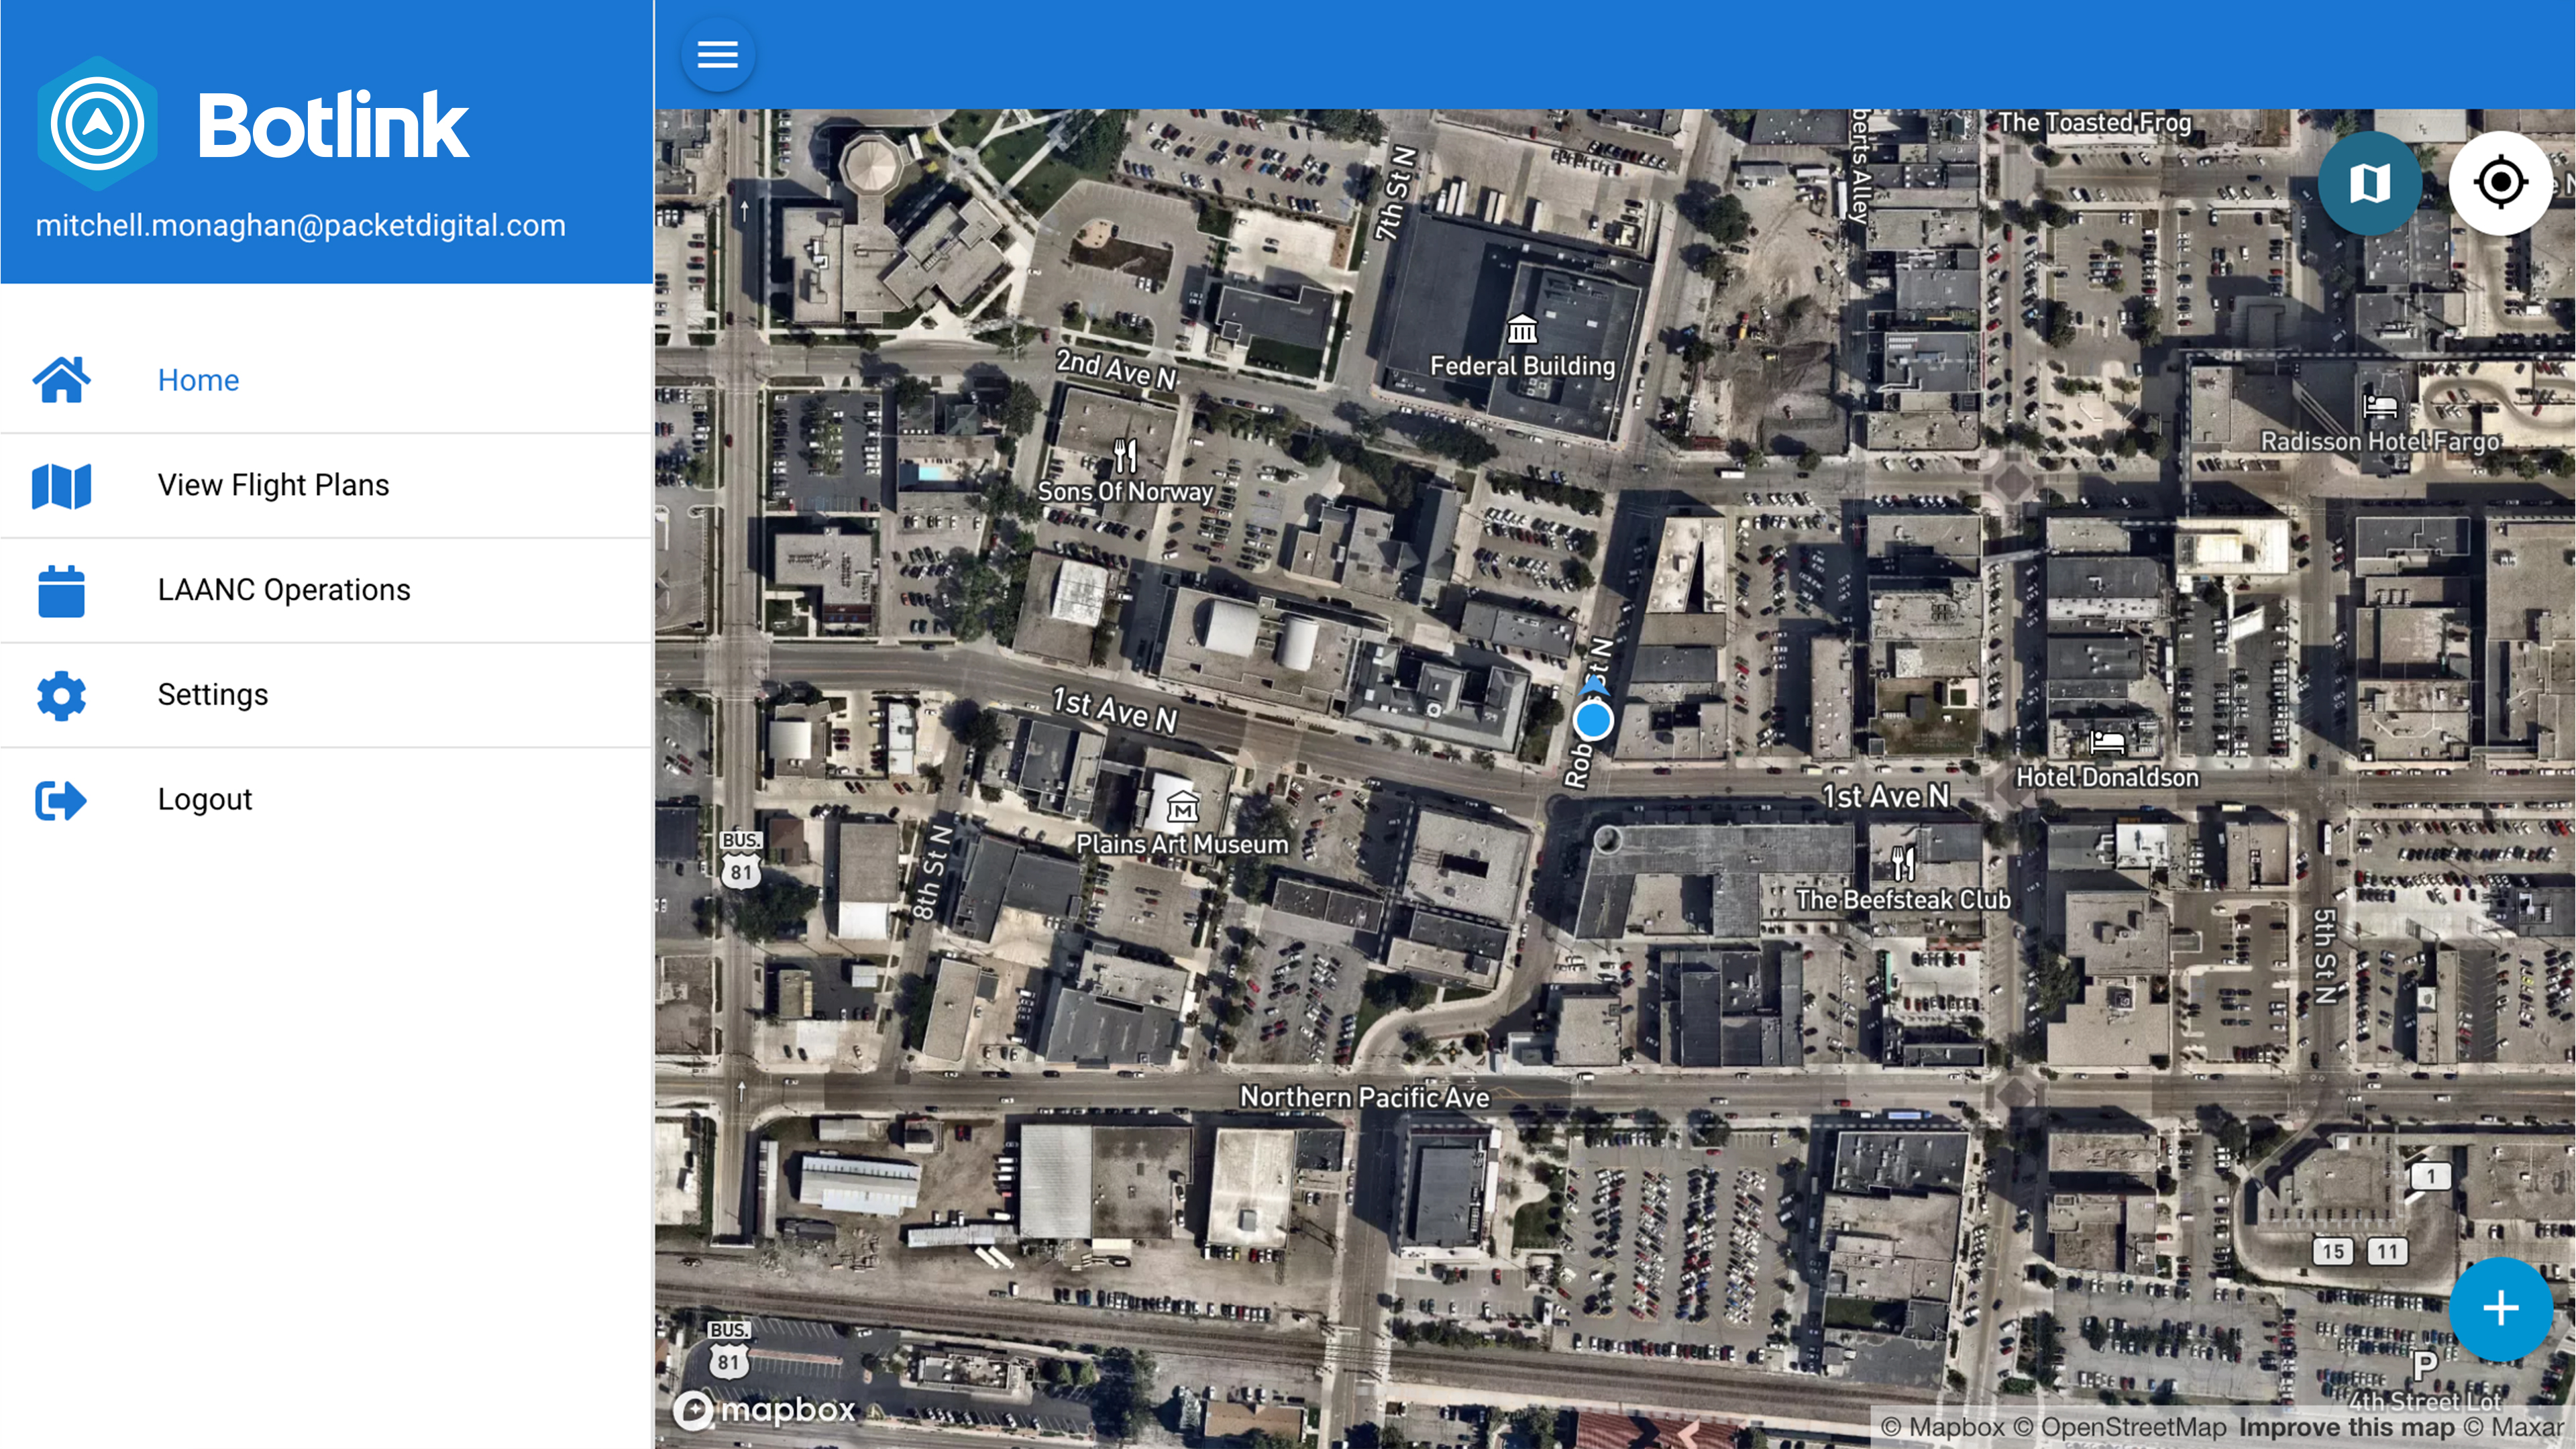Click the View Flight Plans map icon
2576x1449 pixels.
62,486
